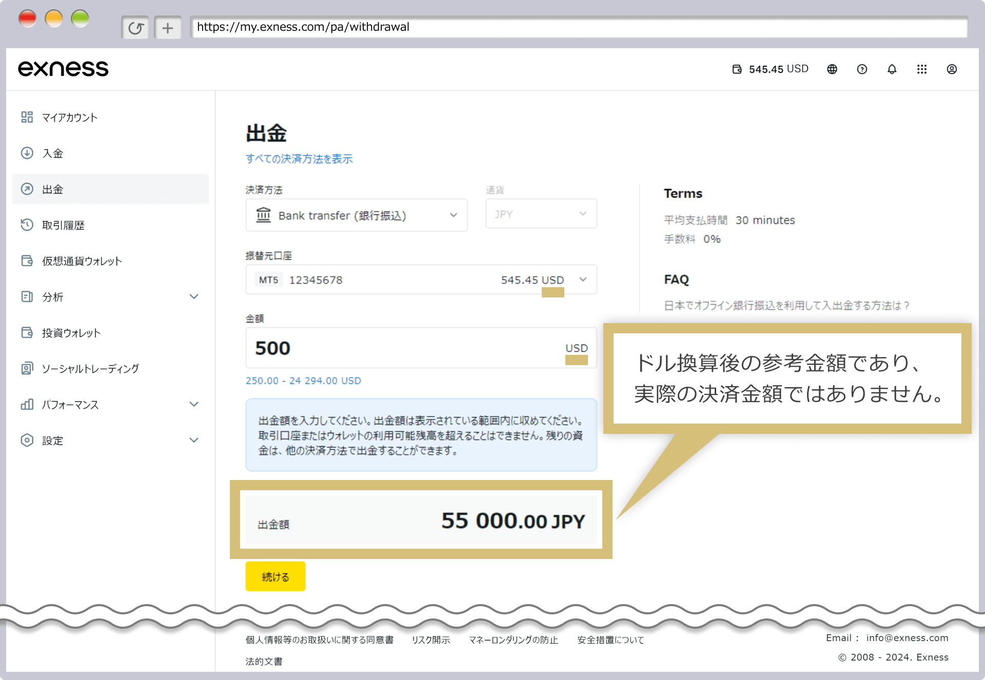Open a new tab with the plus button
The image size is (985, 680).
point(168,28)
